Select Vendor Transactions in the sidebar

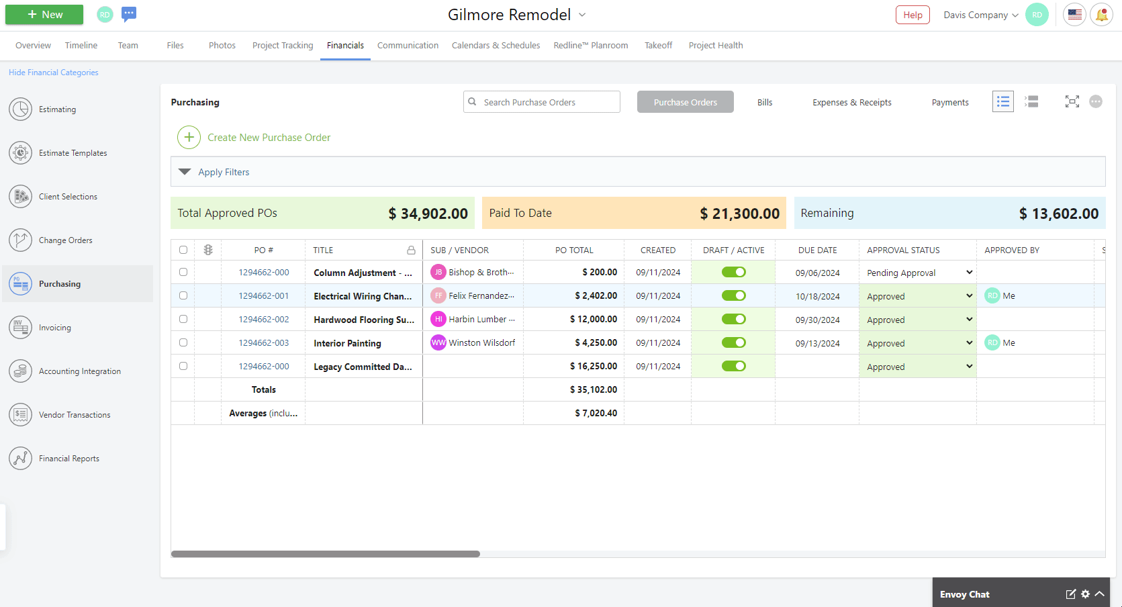click(75, 414)
